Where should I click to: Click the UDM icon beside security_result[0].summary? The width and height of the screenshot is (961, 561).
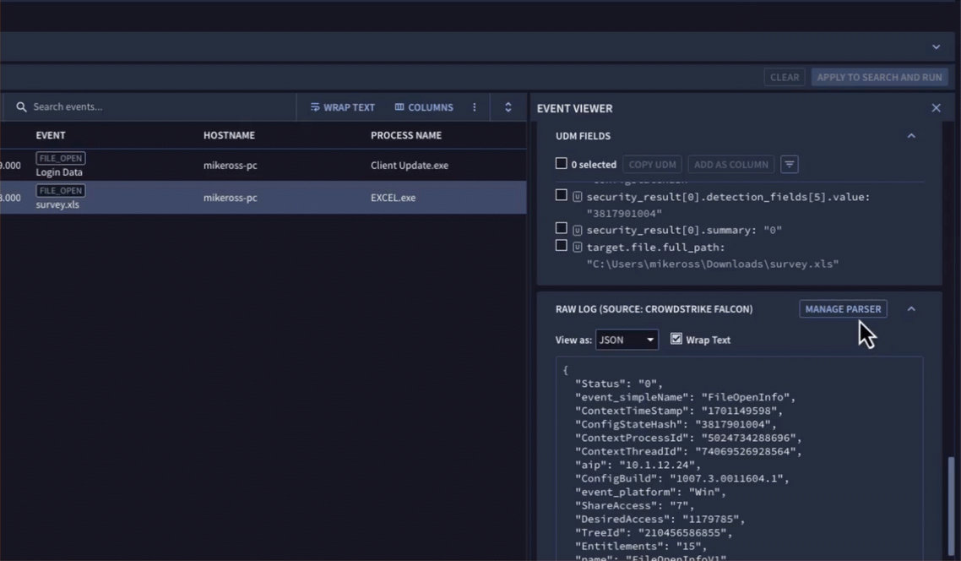coord(578,230)
